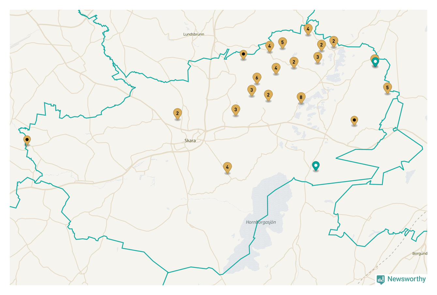Click the cluster marker labeled 8

(x=301, y=97)
